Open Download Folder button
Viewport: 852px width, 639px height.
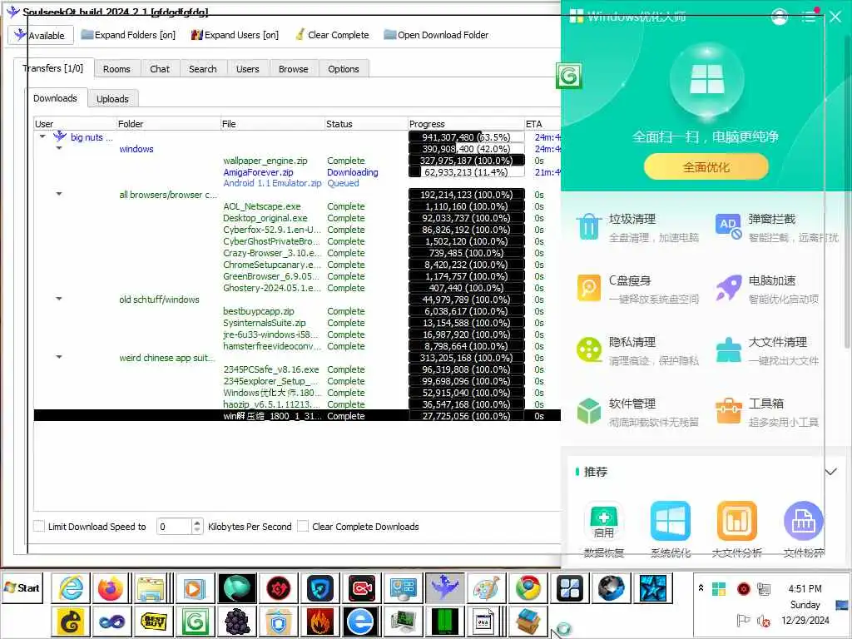436,35
